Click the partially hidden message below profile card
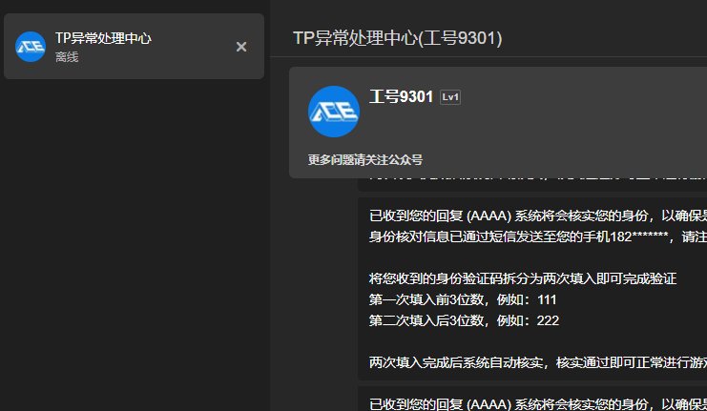 tap(532, 184)
